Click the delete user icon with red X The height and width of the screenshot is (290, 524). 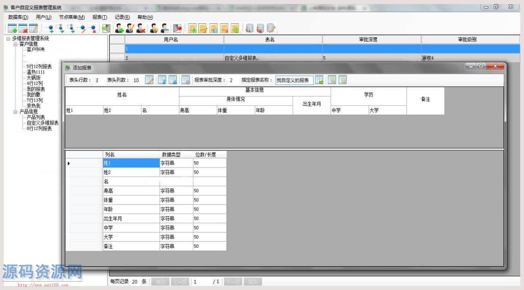[x=140, y=28]
